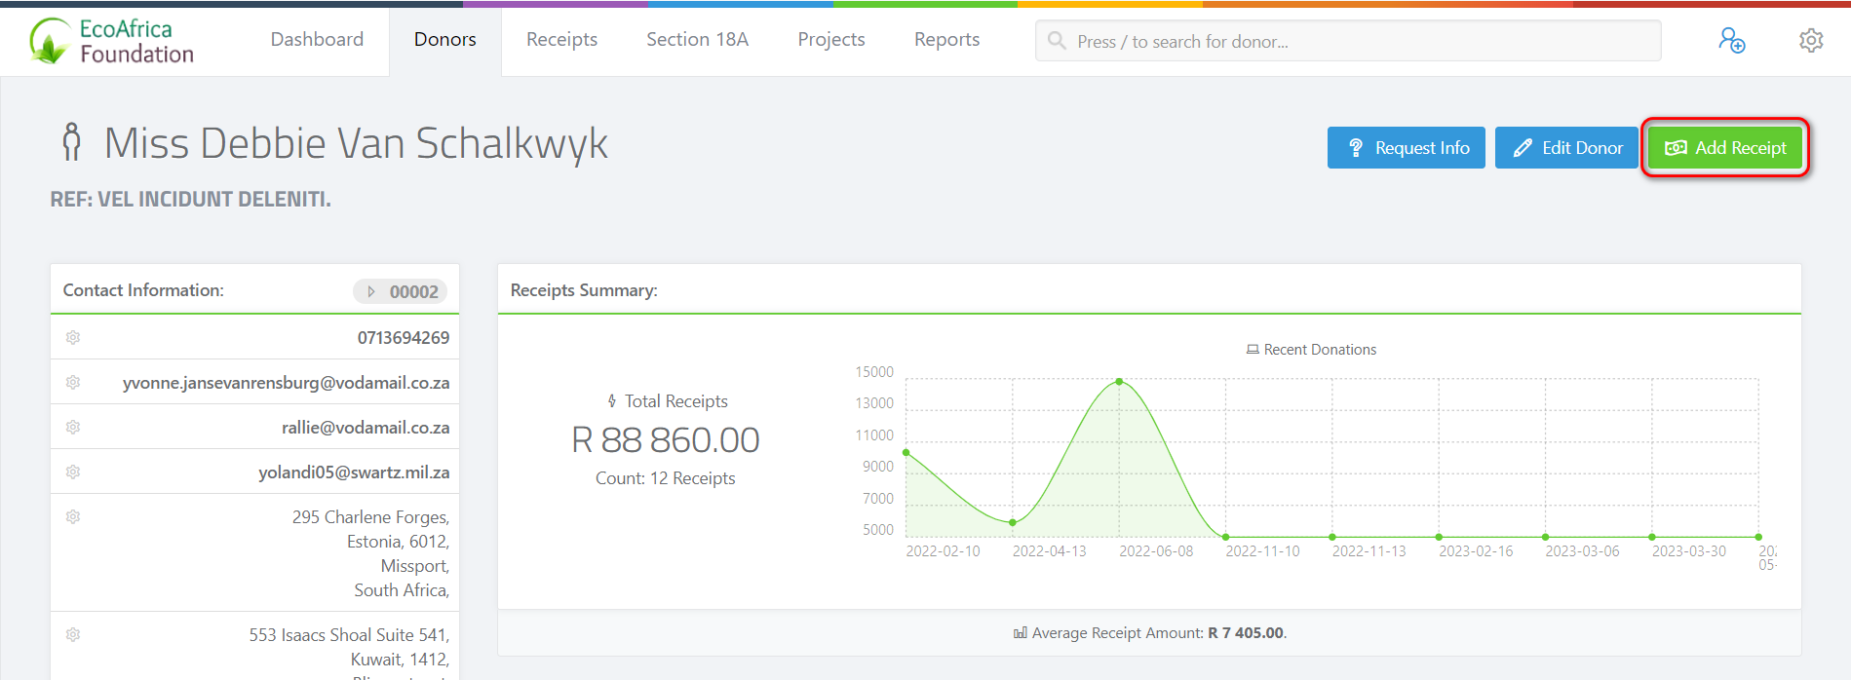Expand the 00002 donor number badge
This screenshot has width=1851, height=680.
pos(401,291)
